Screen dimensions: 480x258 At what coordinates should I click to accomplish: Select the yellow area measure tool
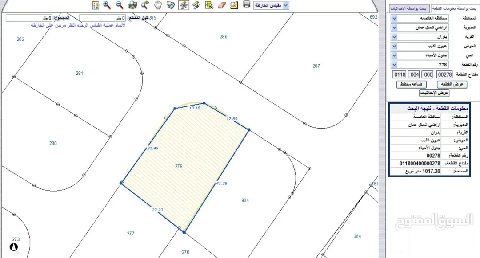234,5
